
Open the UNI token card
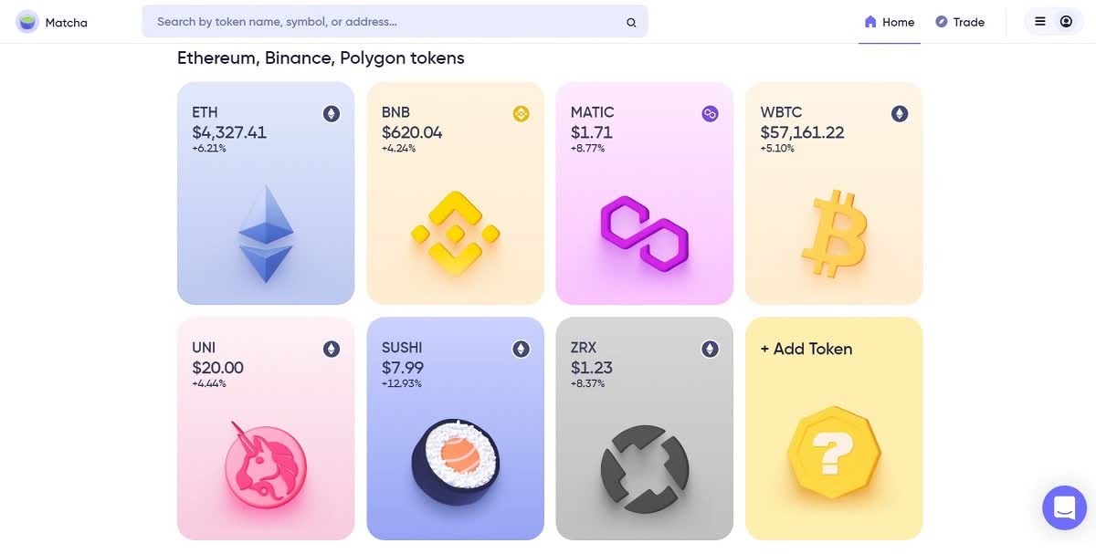(x=266, y=428)
